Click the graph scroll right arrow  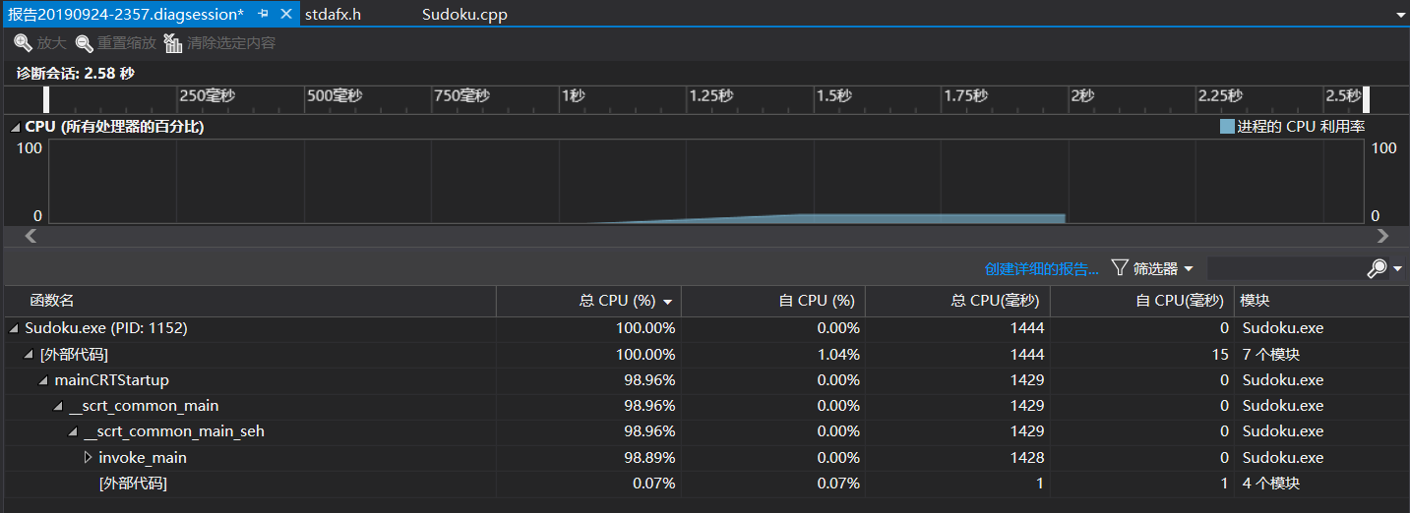click(1382, 236)
